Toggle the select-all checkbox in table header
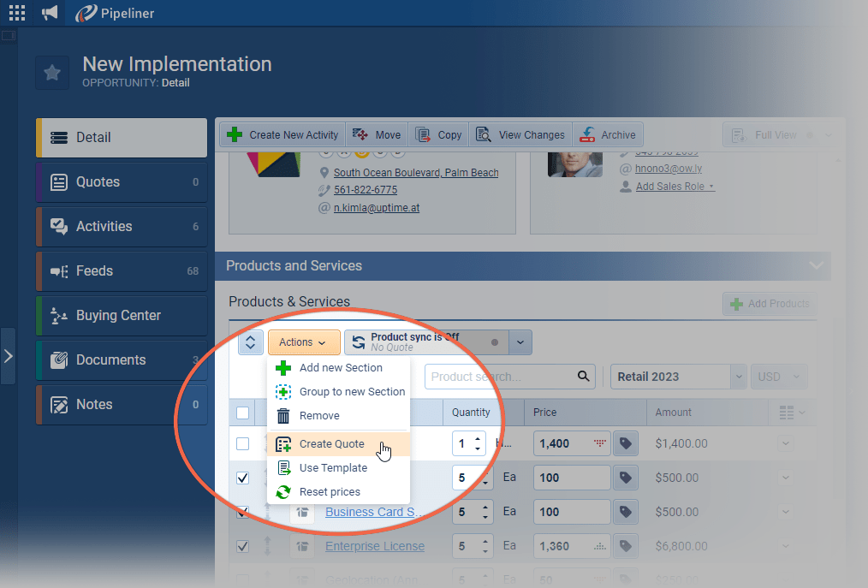 242,413
